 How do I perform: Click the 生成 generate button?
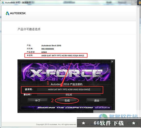click(67, 101)
